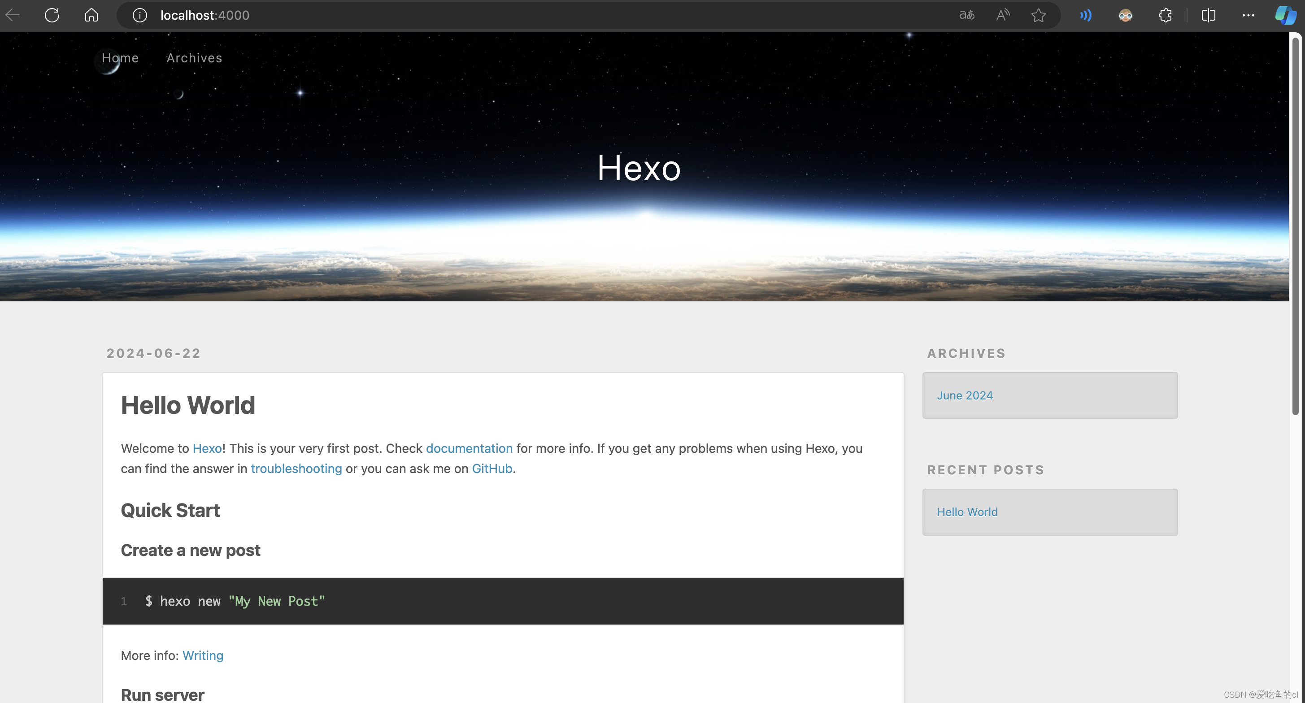Follow the documentation link
Viewport: 1305px width, 703px height.
[469, 448]
